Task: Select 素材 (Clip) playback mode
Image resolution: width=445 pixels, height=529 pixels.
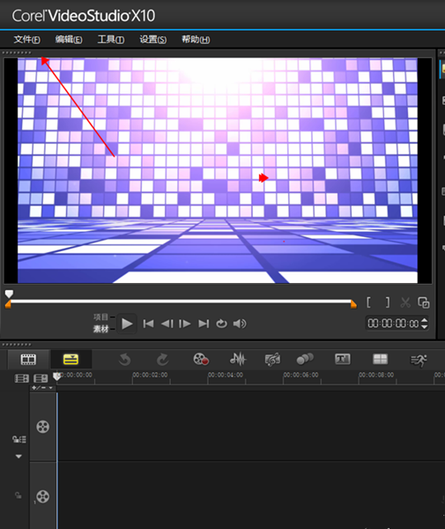Action: [100, 329]
